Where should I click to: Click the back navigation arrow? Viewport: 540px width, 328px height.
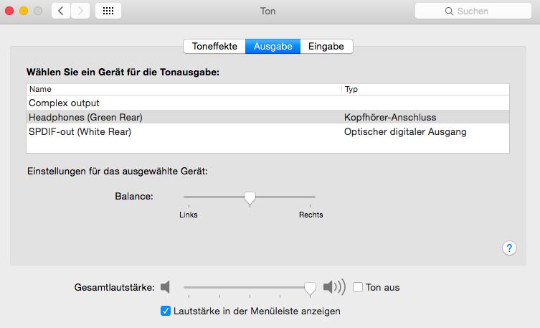(61, 11)
